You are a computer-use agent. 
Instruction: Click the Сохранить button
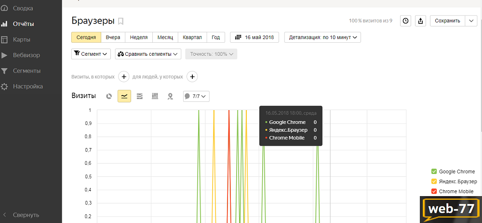(x=448, y=21)
